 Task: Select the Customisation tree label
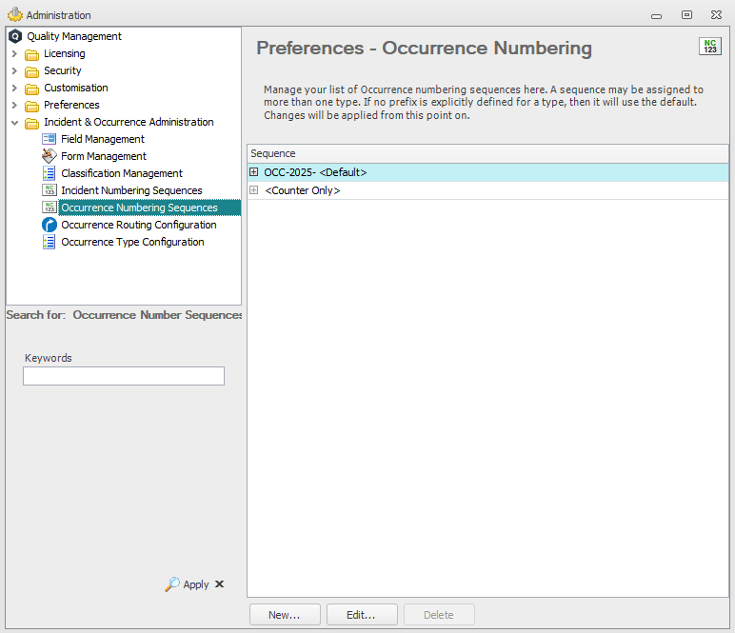[76, 88]
